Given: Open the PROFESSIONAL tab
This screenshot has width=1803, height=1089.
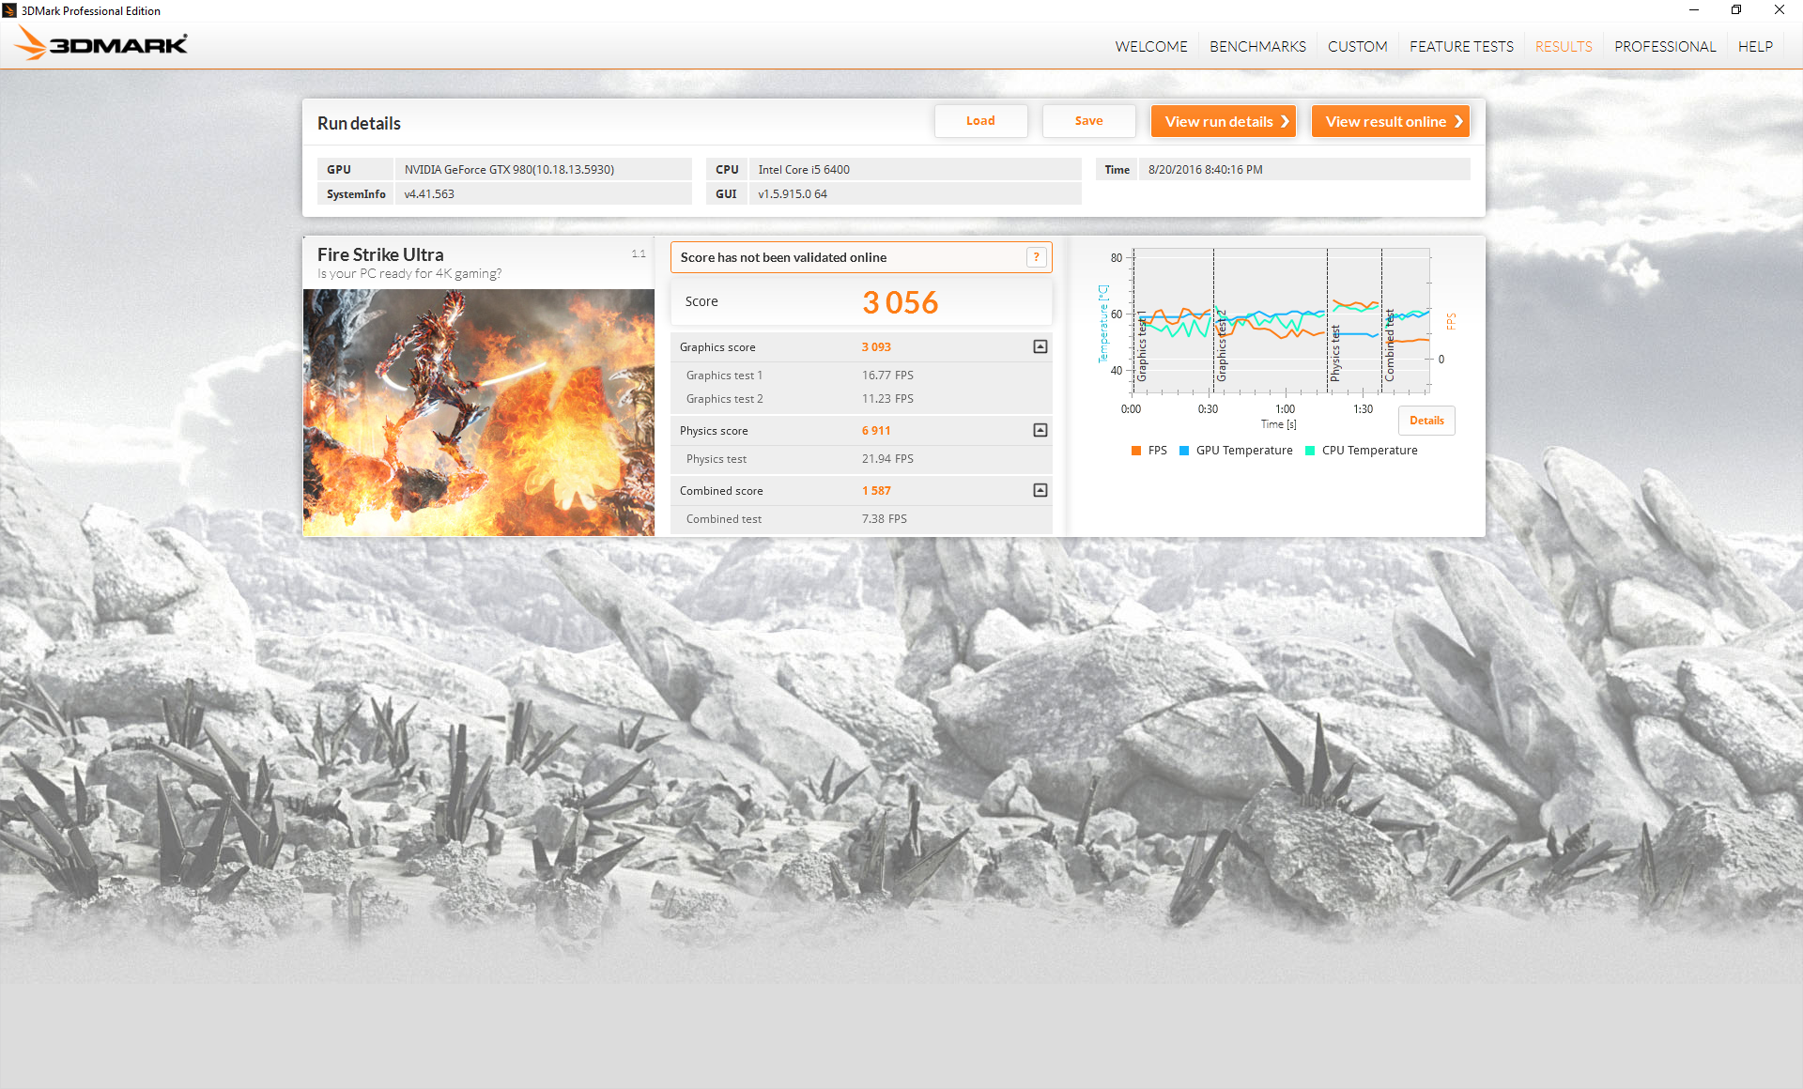Looking at the screenshot, I should tap(1665, 46).
